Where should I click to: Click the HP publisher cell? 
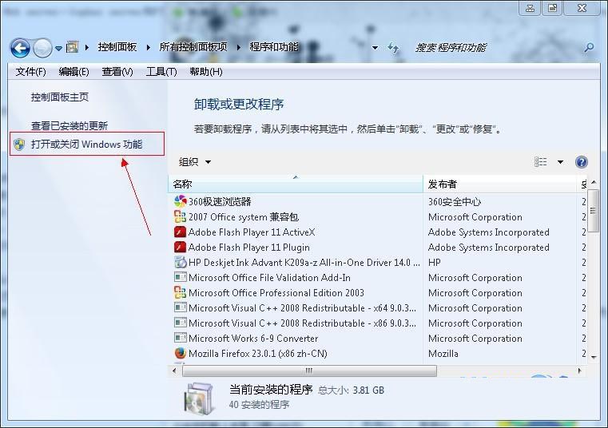[x=435, y=263]
